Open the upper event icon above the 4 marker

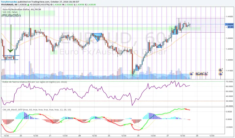(220, 70)
